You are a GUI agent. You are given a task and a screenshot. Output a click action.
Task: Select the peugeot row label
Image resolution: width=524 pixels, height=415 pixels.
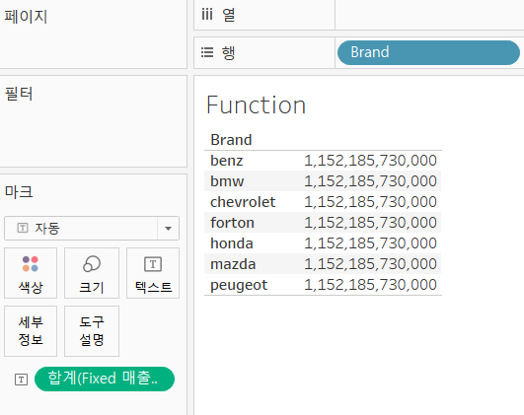pos(239,286)
